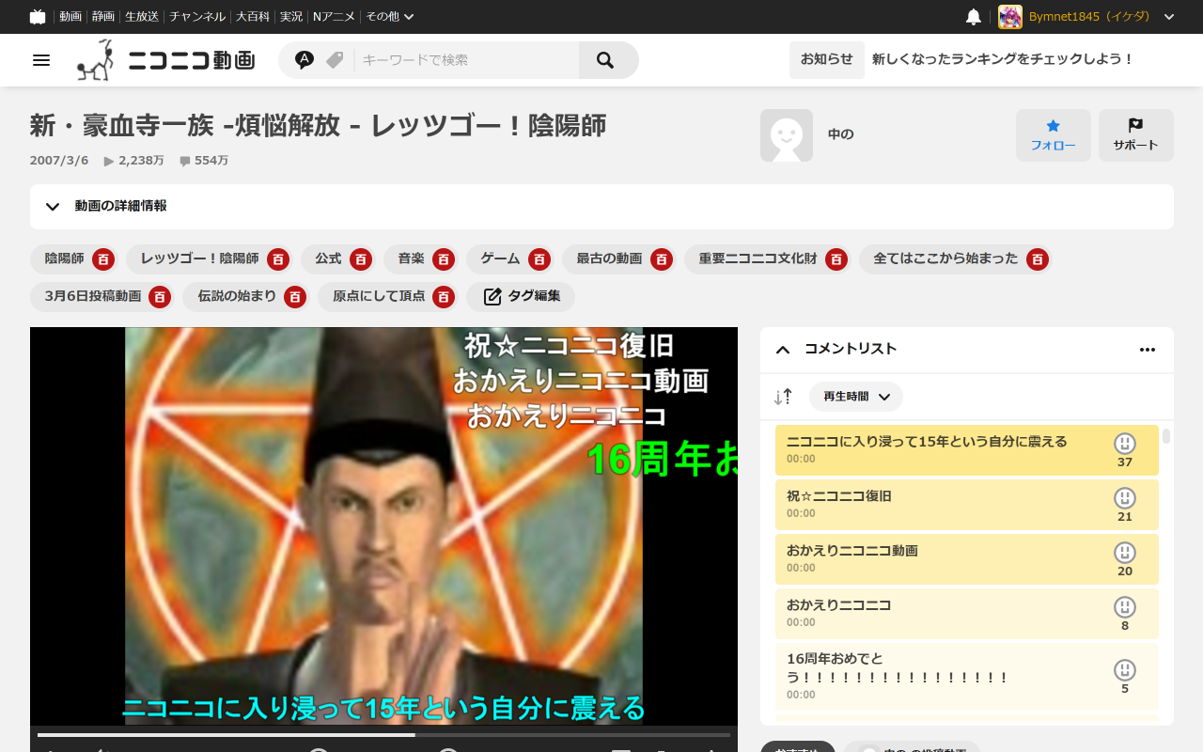
Task: Open the 再生時間 sort dropdown
Action: [x=855, y=397]
